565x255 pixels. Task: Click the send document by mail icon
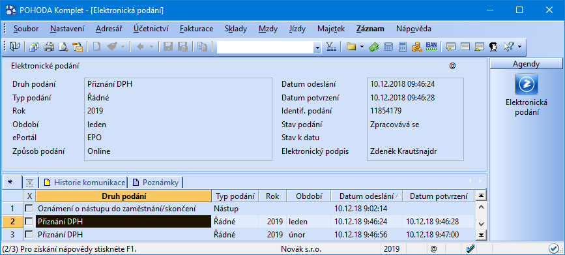click(78, 46)
